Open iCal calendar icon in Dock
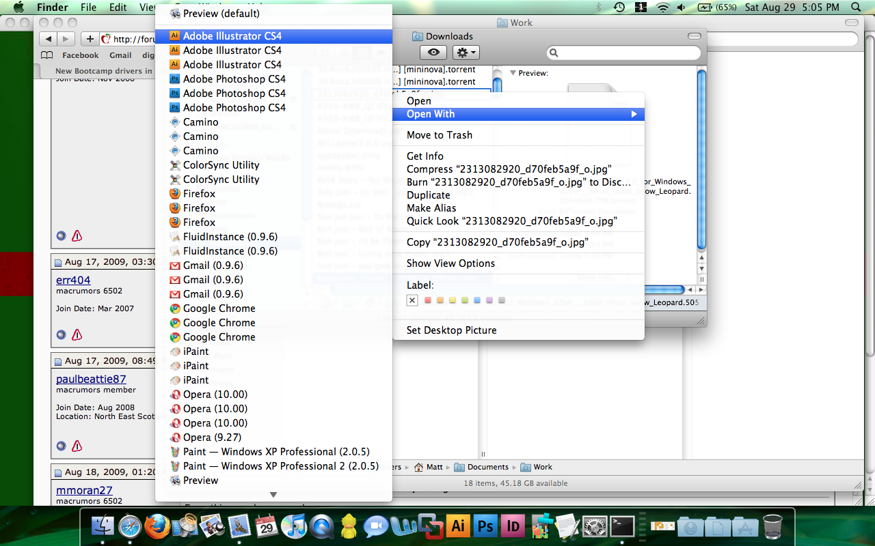Viewport: 875px width, 546px height. tap(267, 526)
